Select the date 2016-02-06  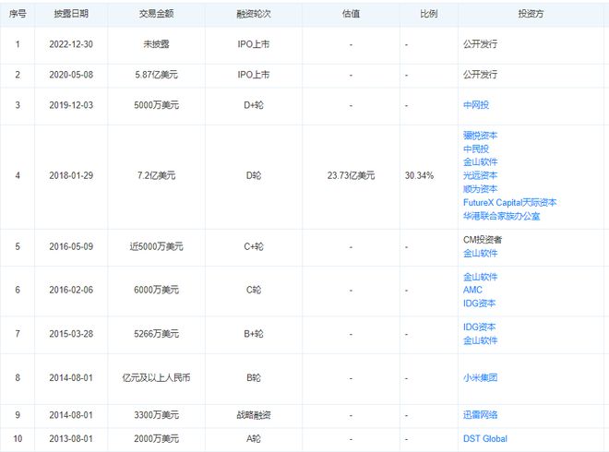[71, 290]
